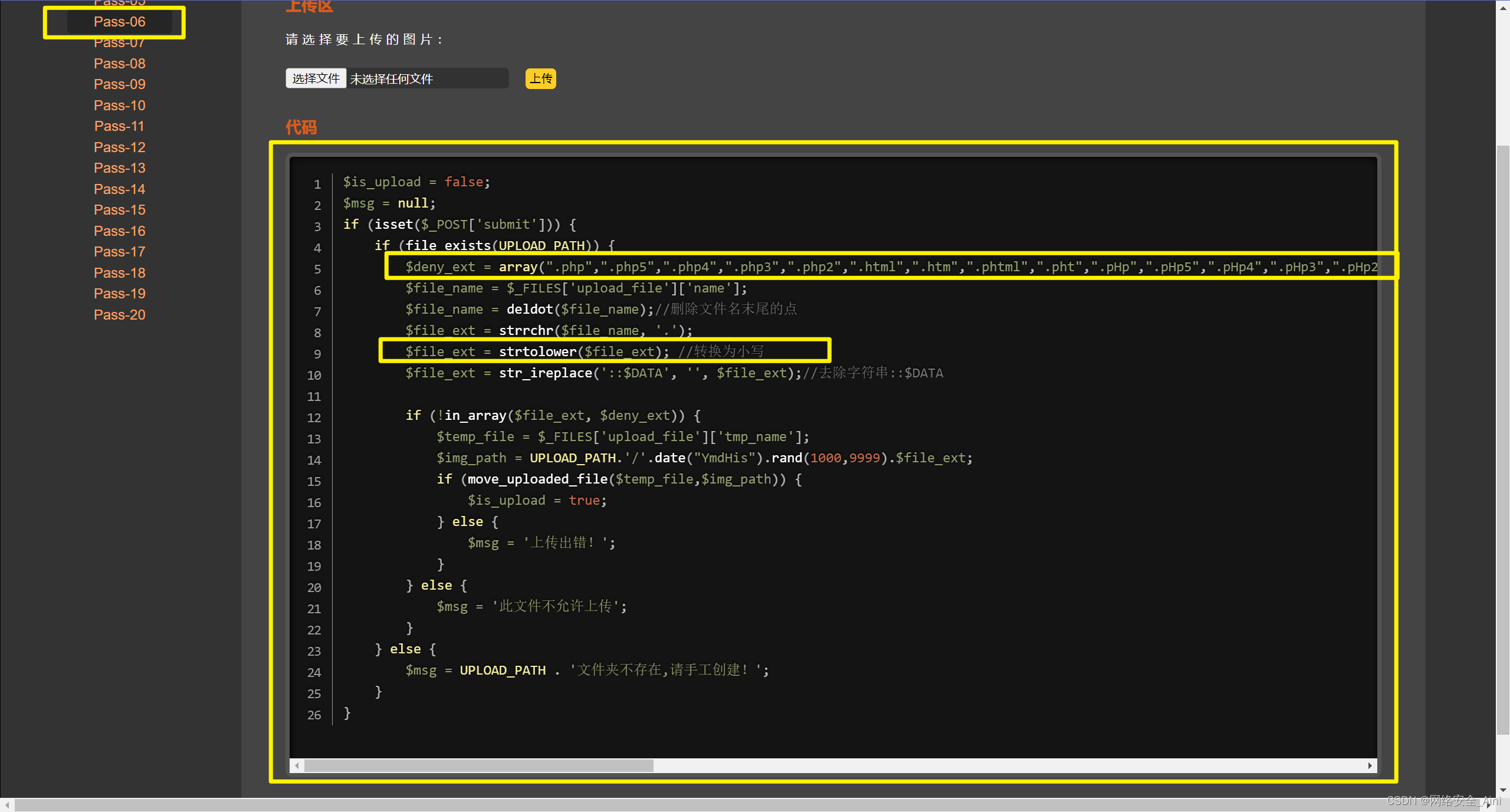Screen dimensions: 1510x812
Task: Open the Pass-13 challenge
Action: (x=119, y=168)
